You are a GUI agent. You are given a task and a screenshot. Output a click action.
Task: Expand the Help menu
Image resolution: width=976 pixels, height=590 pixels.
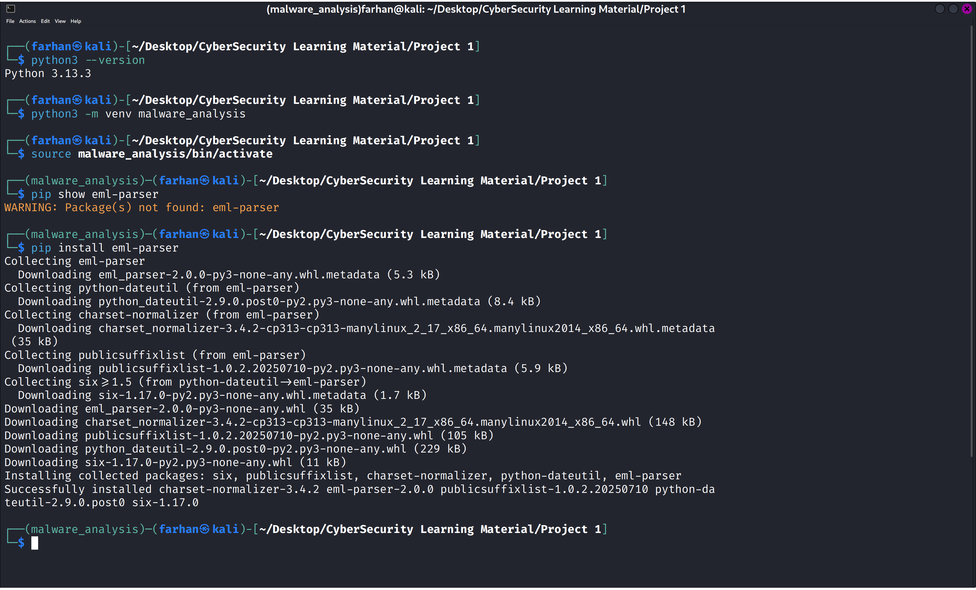(76, 21)
